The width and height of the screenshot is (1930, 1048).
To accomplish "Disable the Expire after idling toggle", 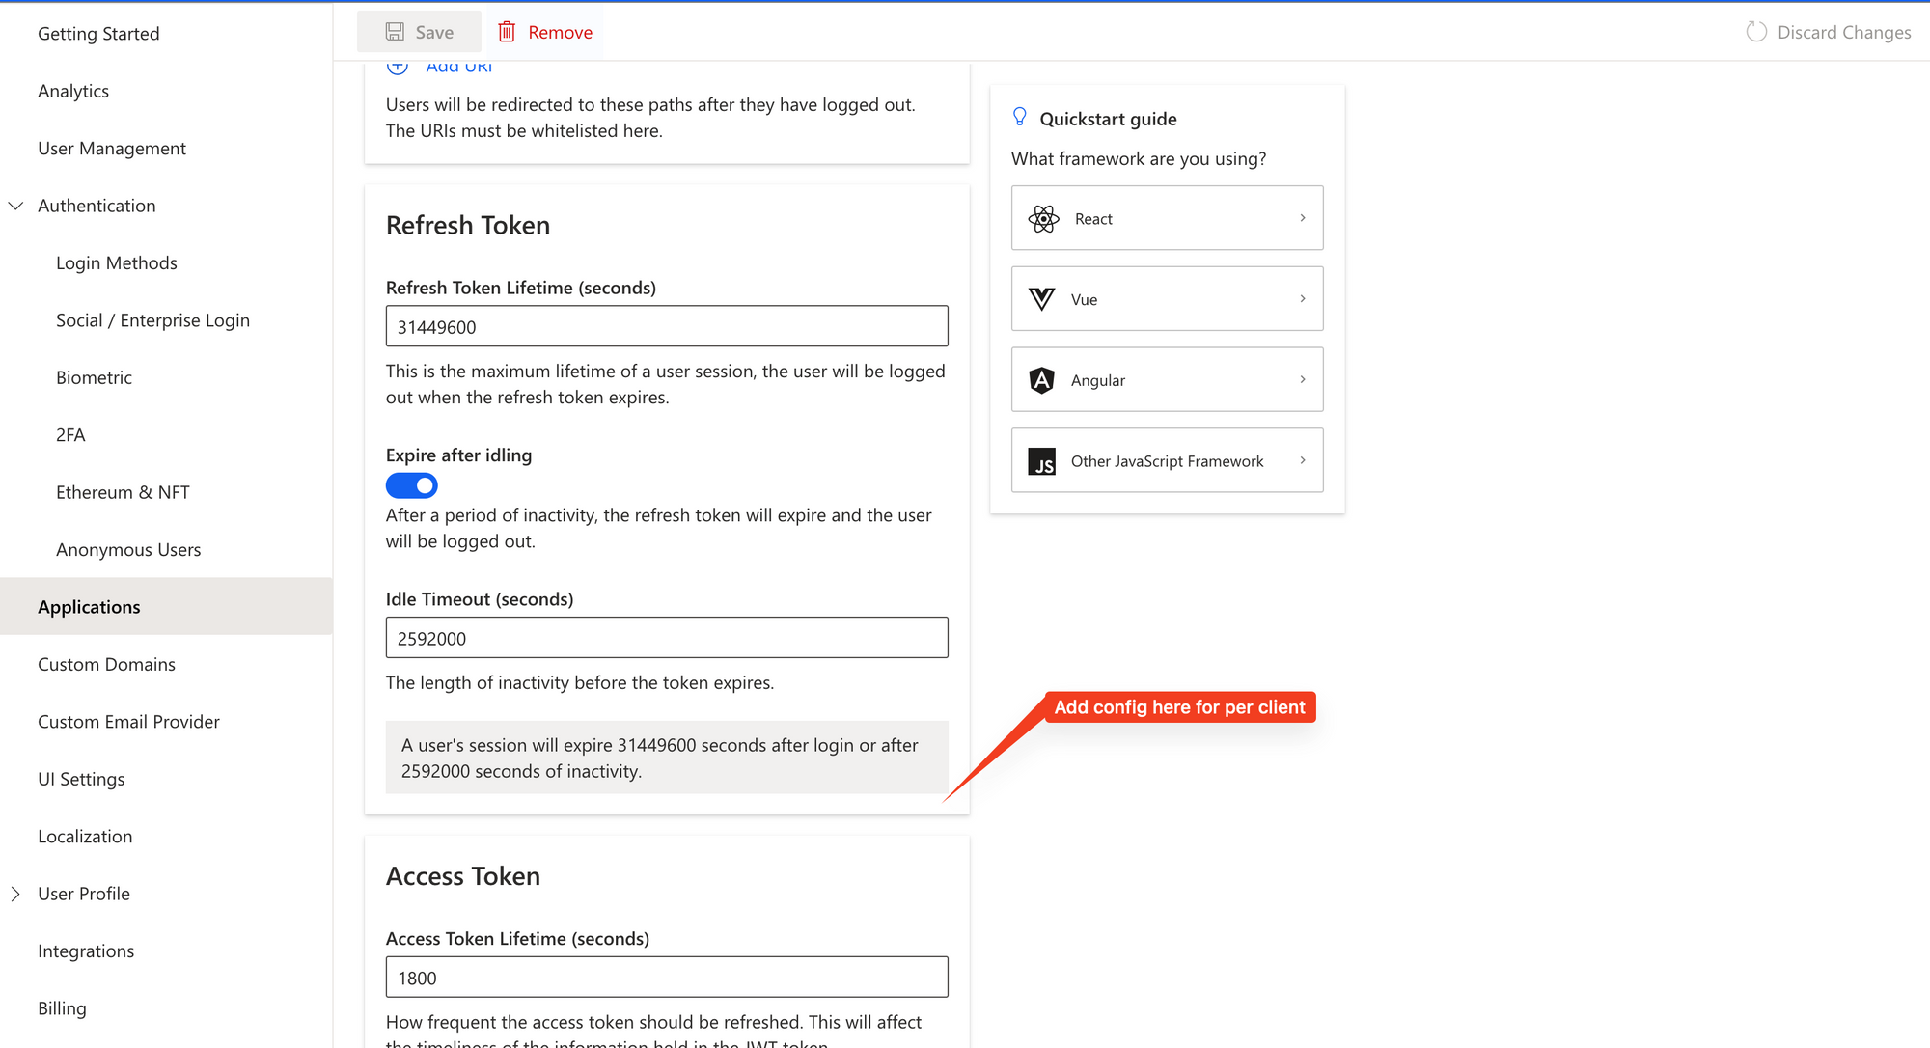I will 411,485.
